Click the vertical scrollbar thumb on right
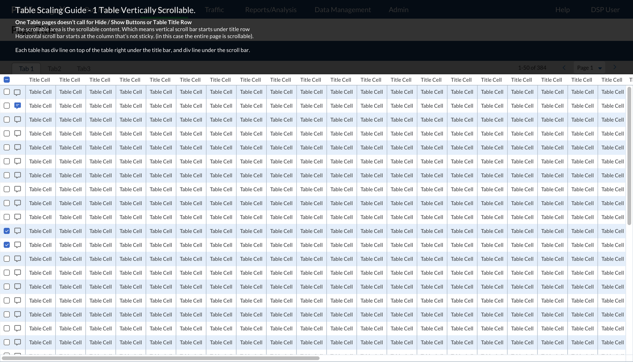The image size is (633, 362). [x=629, y=156]
